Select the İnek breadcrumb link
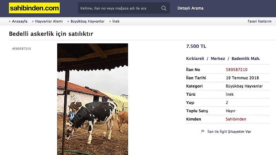This screenshot has width=276, height=155. 116,21
